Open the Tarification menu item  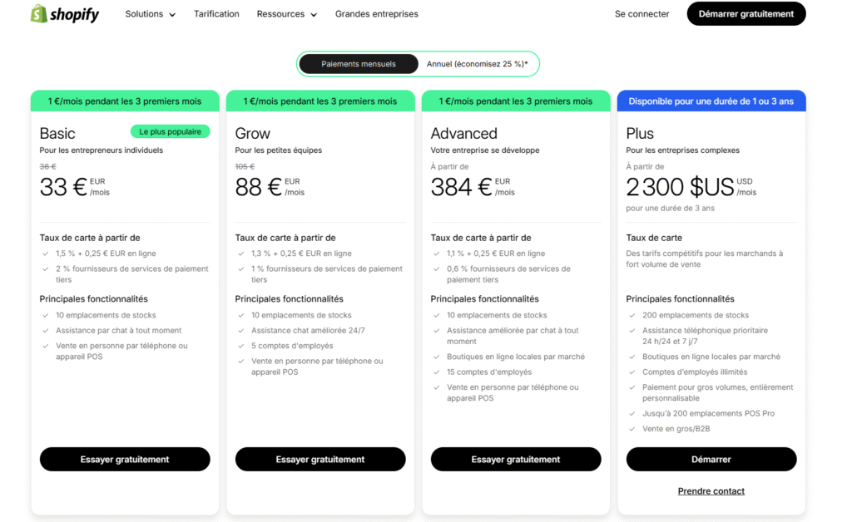[x=216, y=14]
